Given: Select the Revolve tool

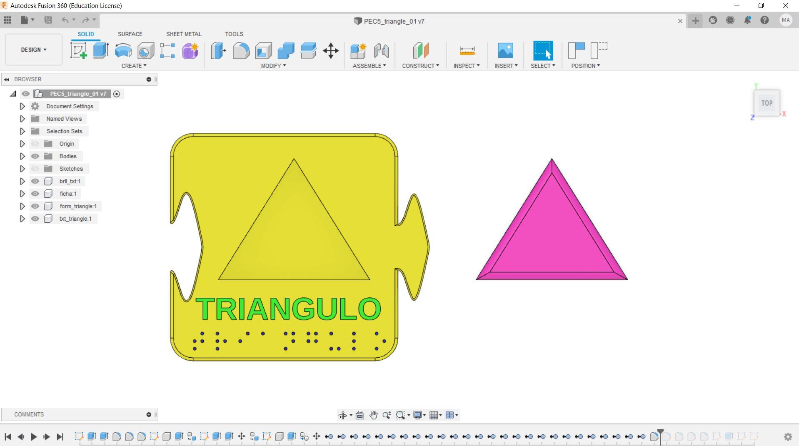Looking at the screenshot, I should pyautogui.click(x=123, y=51).
